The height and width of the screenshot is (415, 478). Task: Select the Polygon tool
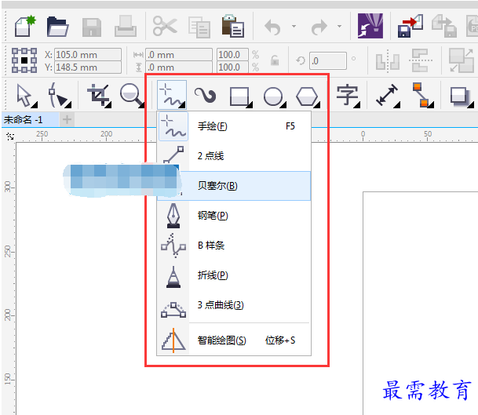pos(308,97)
